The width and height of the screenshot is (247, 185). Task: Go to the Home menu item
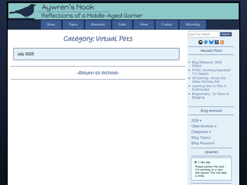click(51, 25)
